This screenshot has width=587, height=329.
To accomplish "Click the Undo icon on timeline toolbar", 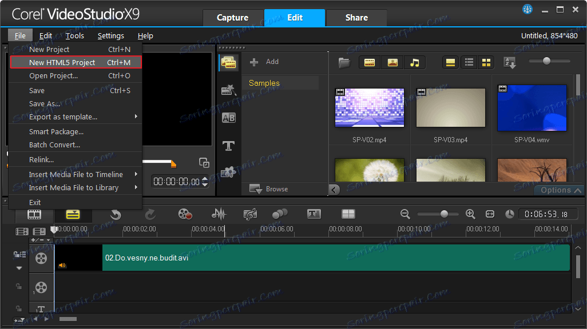I will click(115, 213).
